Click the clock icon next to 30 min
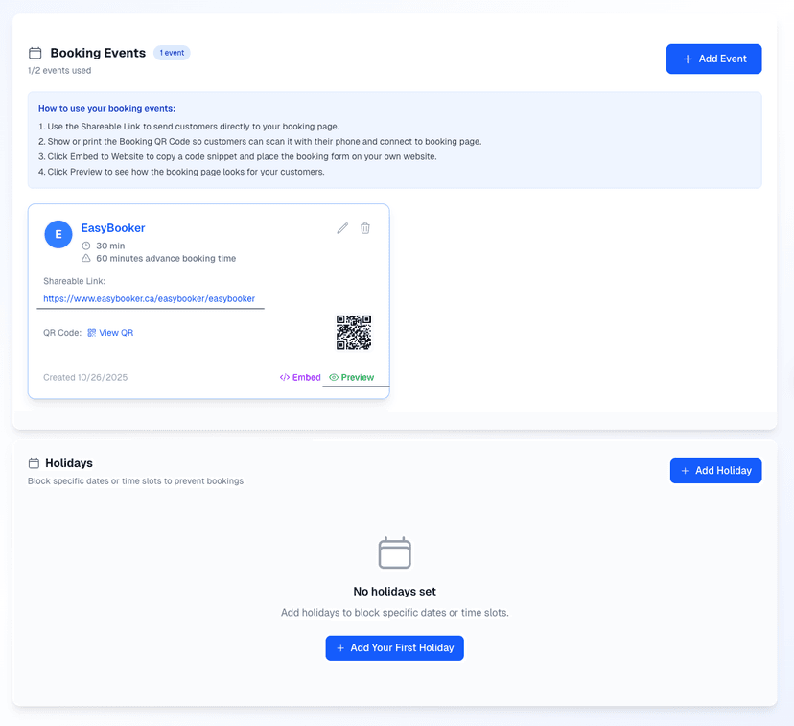This screenshot has width=794, height=726. (86, 245)
